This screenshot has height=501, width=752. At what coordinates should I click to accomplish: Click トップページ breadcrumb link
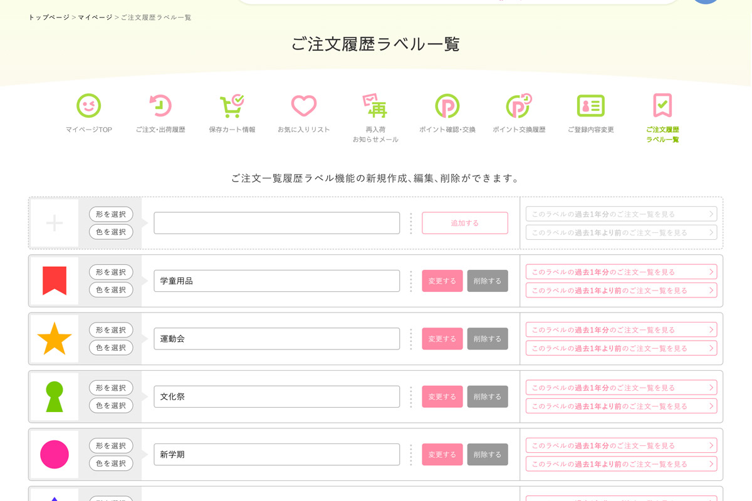coord(49,18)
